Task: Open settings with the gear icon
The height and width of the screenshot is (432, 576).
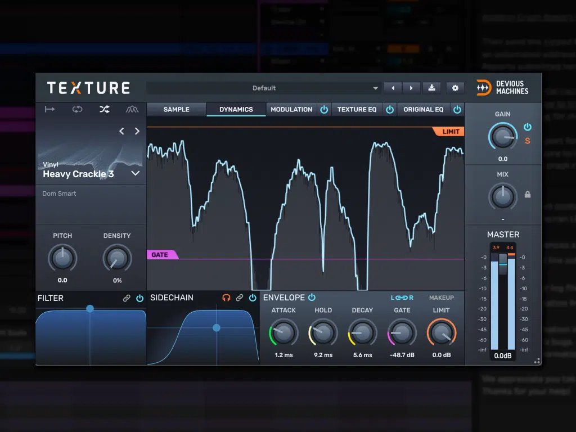Action: (455, 88)
